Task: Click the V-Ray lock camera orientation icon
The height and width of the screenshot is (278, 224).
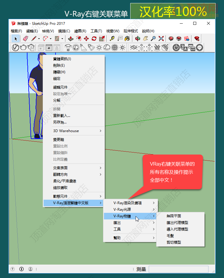Action: (x=57, y=48)
